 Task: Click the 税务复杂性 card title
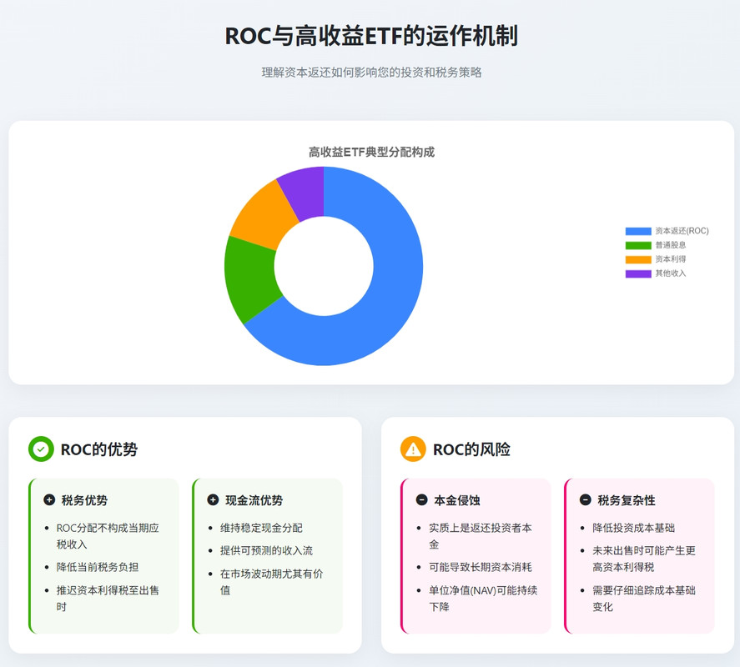coord(627,500)
